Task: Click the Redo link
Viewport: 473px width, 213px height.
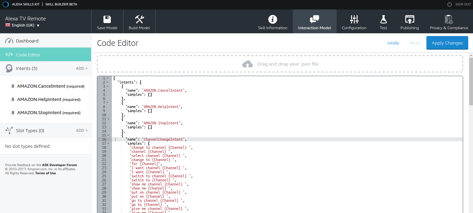Action: 415,43
